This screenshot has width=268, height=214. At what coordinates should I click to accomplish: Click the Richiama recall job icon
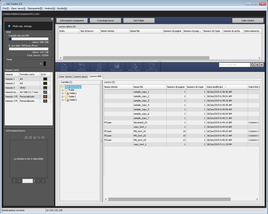tap(82, 67)
